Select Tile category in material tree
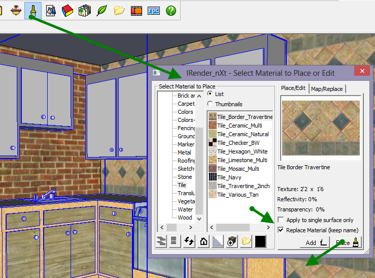The width and height of the screenshot is (375, 278). tap(182, 185)
